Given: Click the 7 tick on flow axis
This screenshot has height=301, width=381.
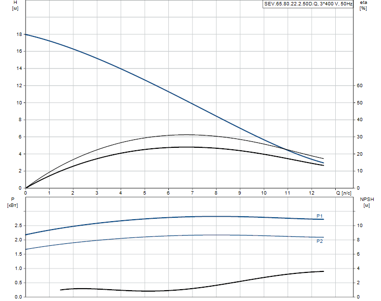Looking at the screenshot, I should pyautogui.click(x=192, y=193).
